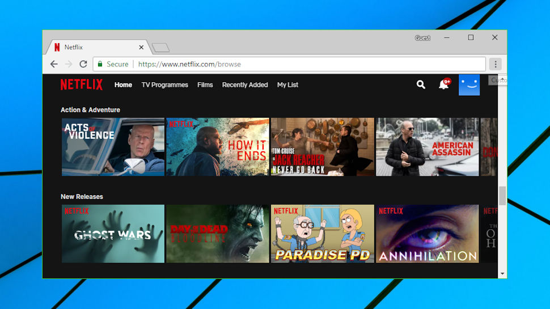Open the Acts of Violence thumbnail

coord(113,147)
